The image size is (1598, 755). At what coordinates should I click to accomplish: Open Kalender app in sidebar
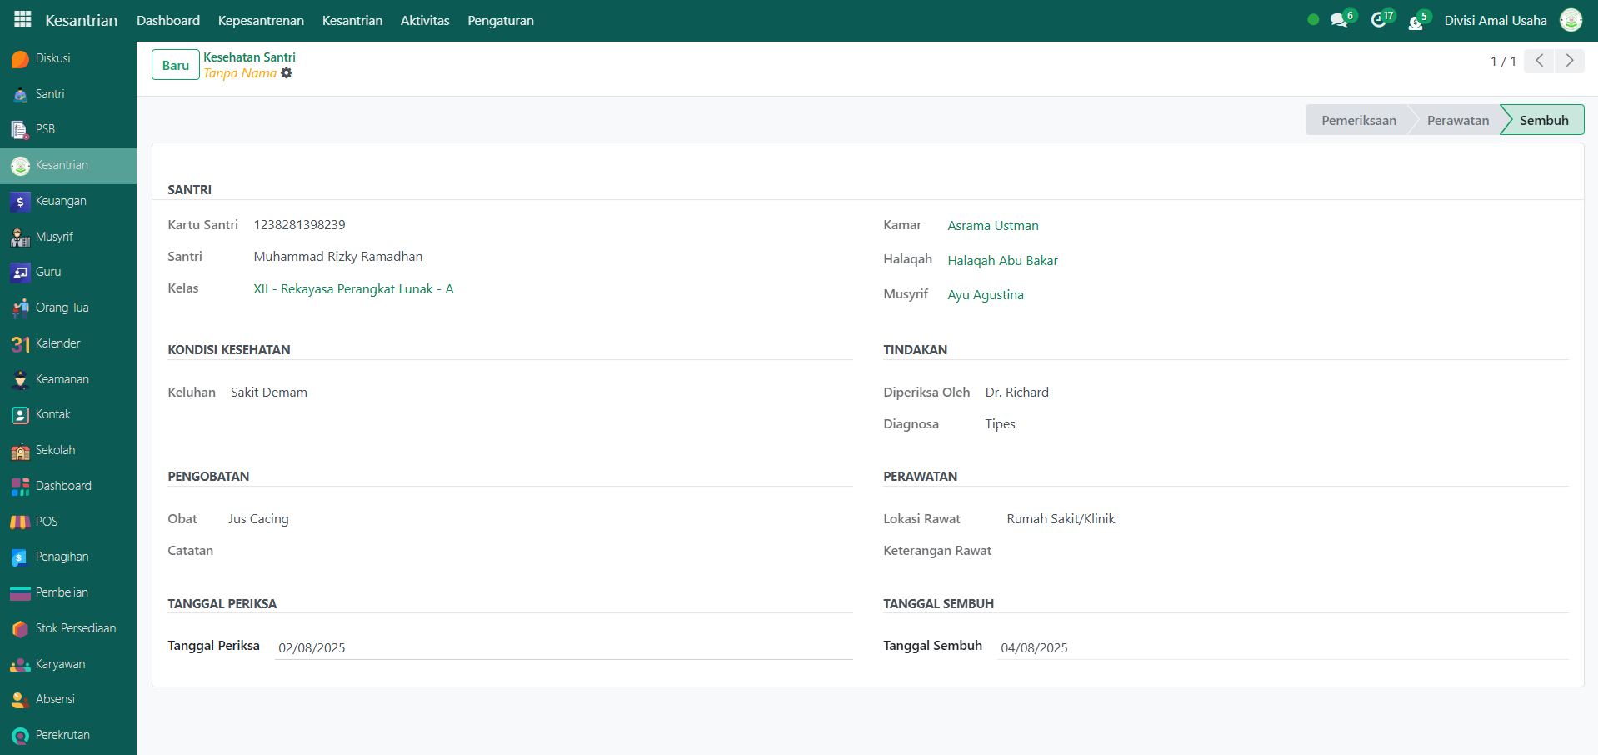pos(57,343)
